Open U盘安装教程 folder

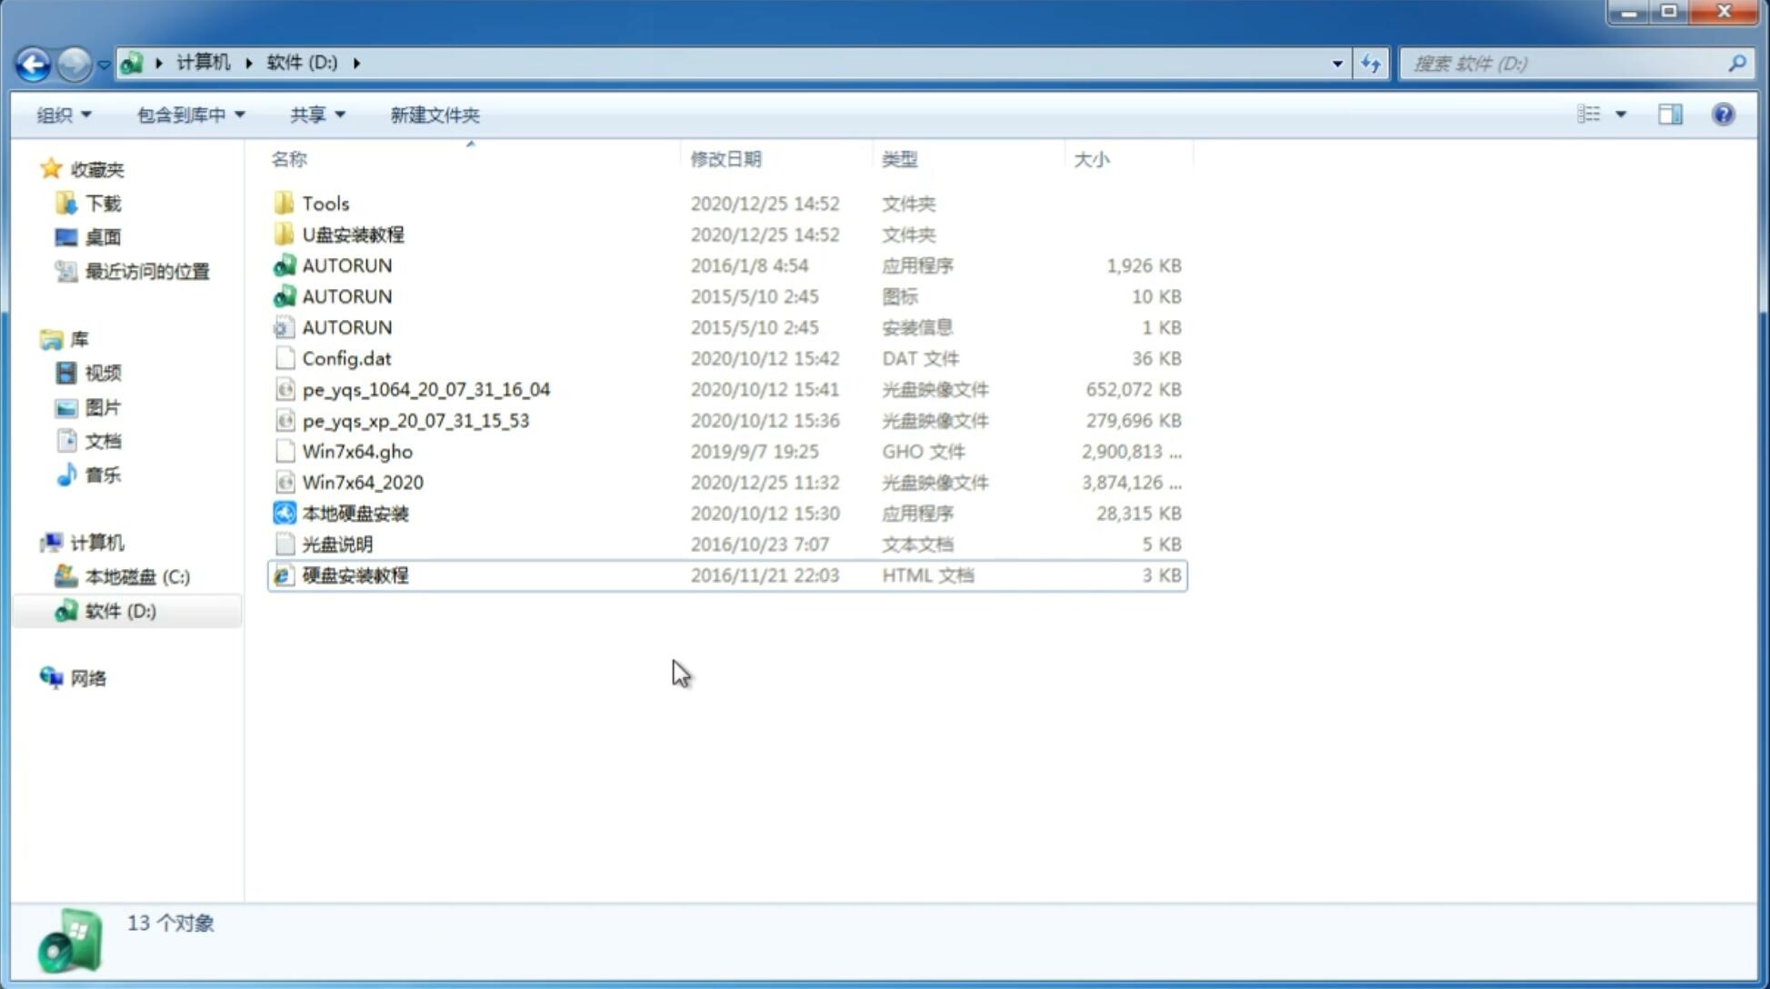click(353, 234)
